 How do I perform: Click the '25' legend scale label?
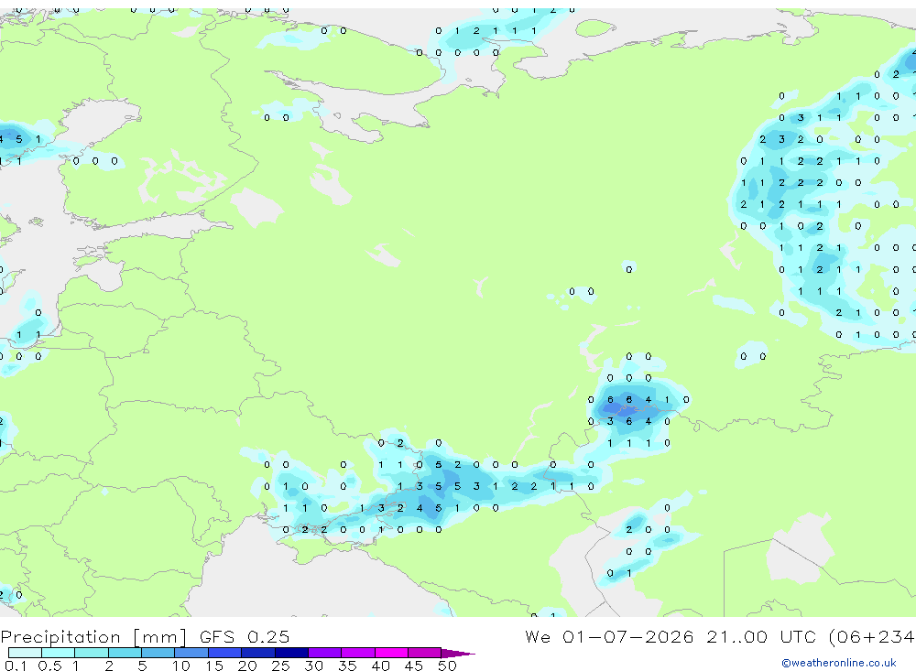pos(280,666)
